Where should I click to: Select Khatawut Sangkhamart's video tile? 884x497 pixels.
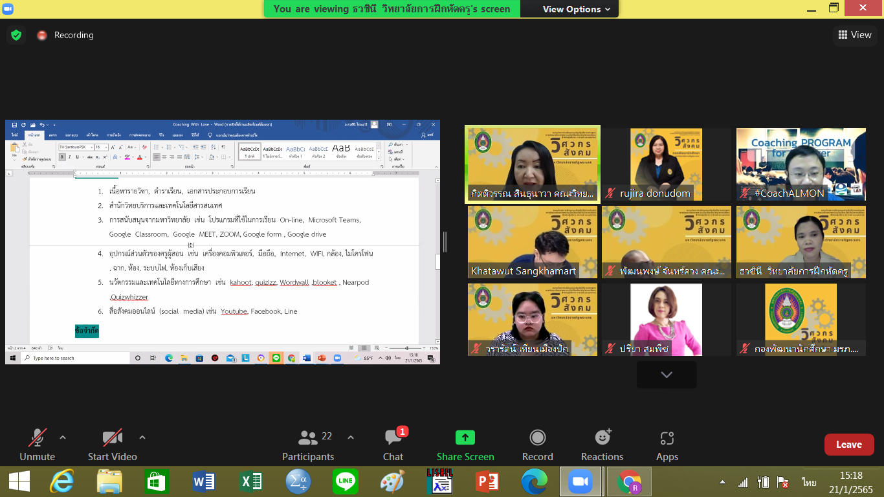533,242
